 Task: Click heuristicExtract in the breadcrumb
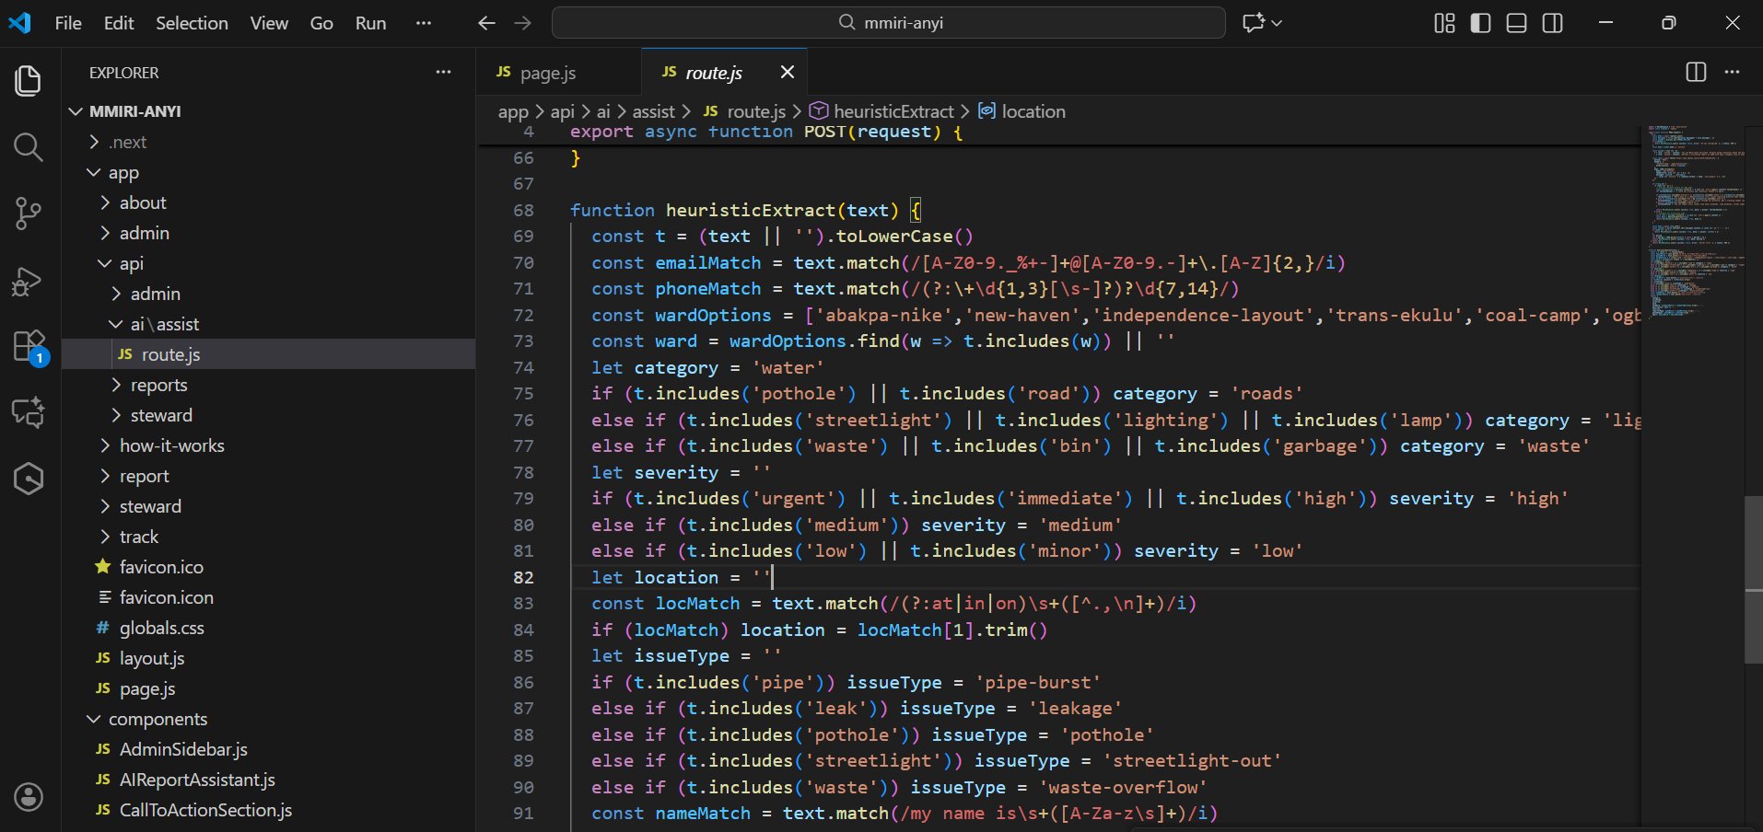(x=893, y=111)
